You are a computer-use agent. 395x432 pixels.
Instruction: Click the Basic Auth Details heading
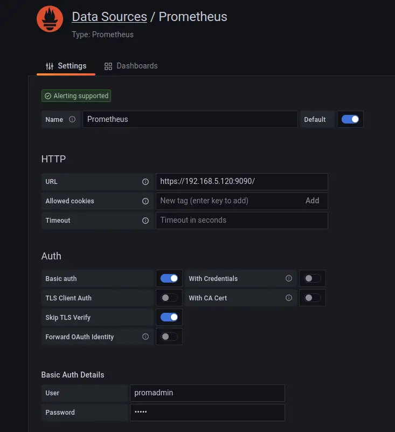[73, 375]
